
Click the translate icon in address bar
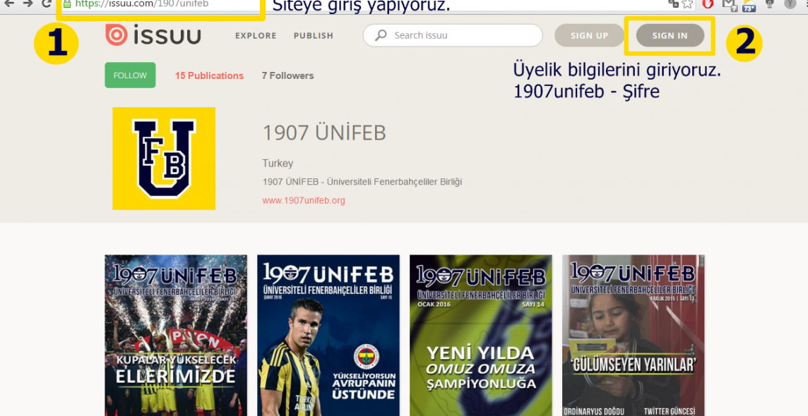coord(673,4)
